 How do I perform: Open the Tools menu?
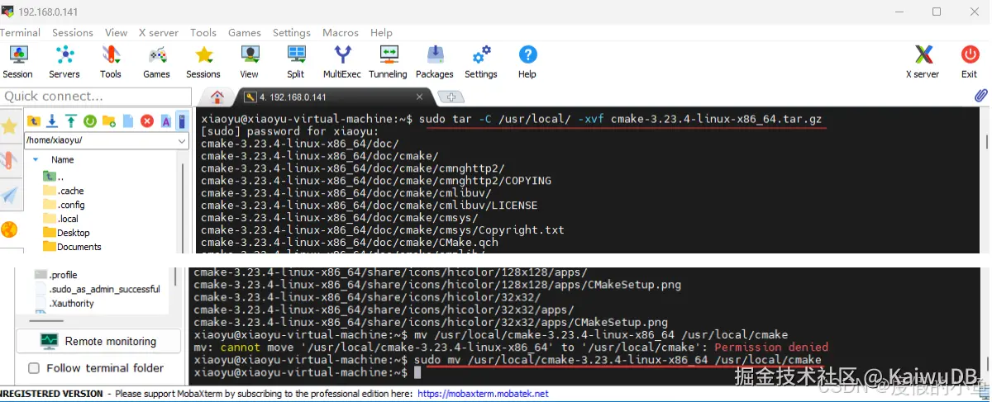203,32
